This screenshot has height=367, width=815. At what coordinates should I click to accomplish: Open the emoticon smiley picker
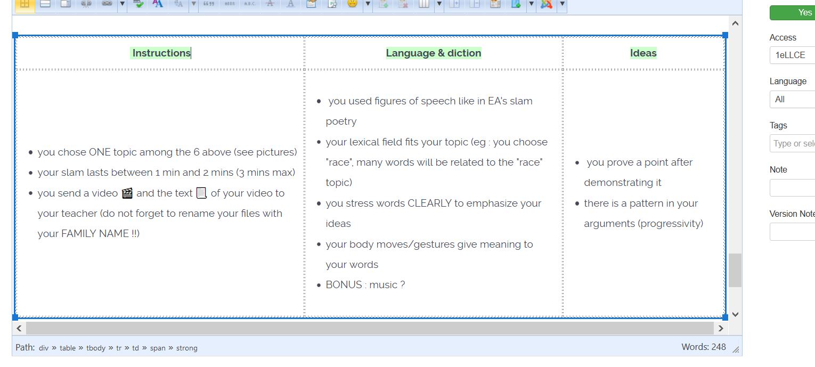(352, 4)
